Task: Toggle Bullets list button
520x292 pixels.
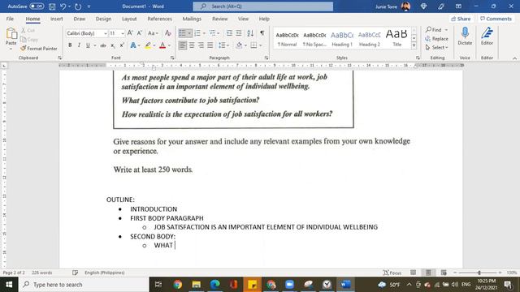Action: [x=182, y=33]
